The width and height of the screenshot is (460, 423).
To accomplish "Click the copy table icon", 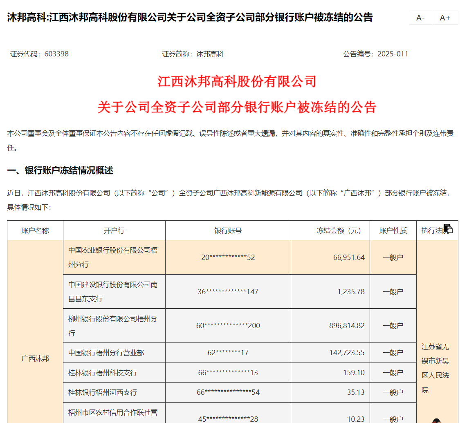I will 448,228.
